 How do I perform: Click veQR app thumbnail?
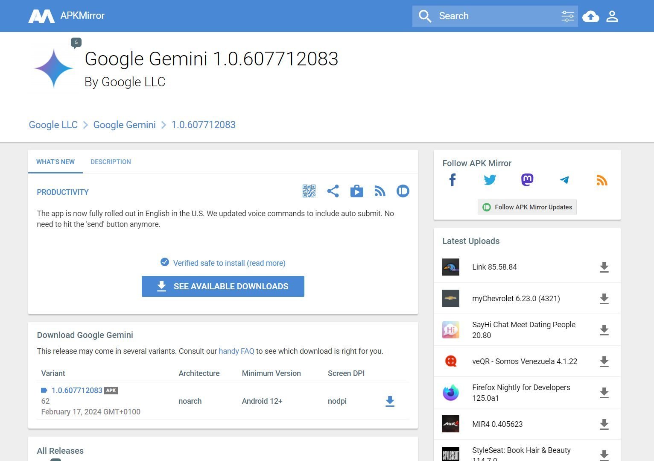click(451, 361)
